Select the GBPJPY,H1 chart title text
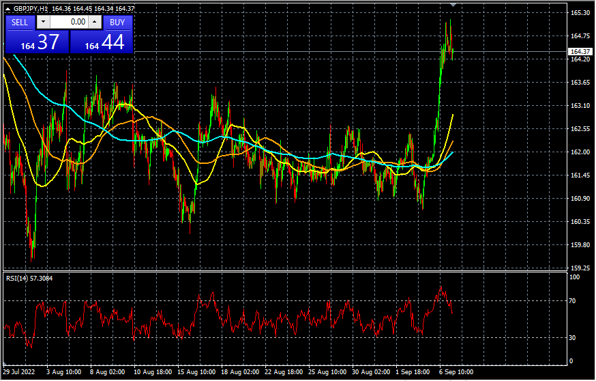 point(31,9)
